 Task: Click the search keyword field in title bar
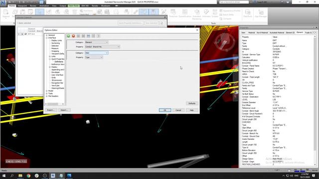coord(234,2)
